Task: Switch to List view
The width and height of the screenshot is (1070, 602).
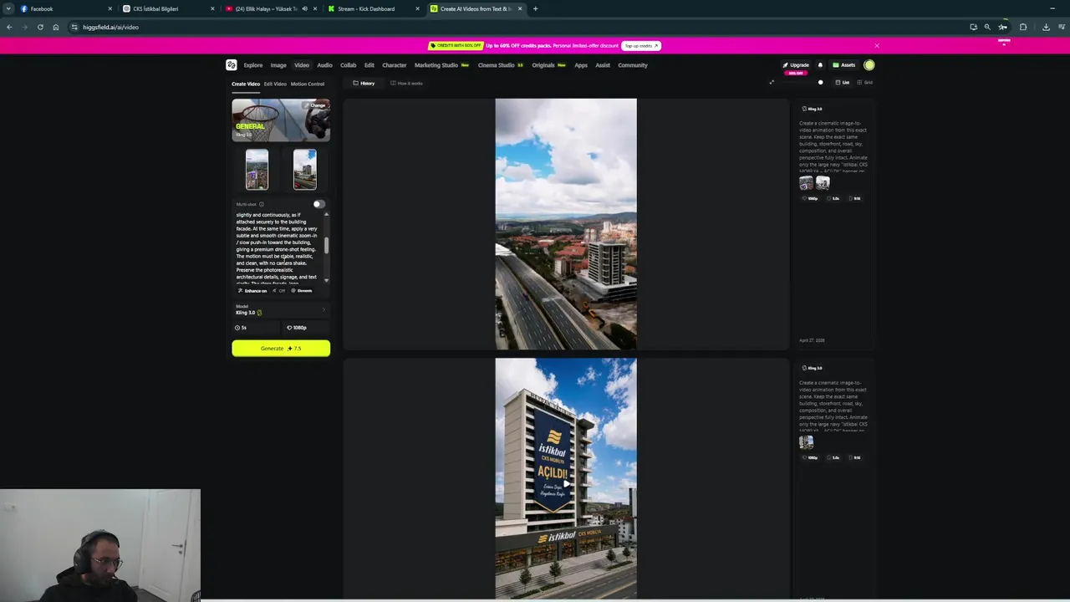Action: point(843,83)
